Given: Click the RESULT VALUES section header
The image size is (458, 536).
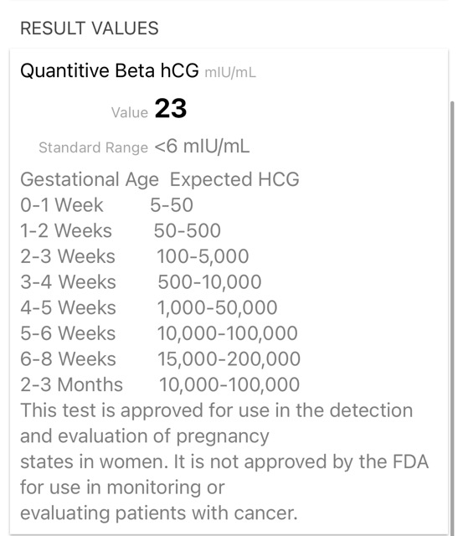Looking at the screenshot, I should (90, 28).
